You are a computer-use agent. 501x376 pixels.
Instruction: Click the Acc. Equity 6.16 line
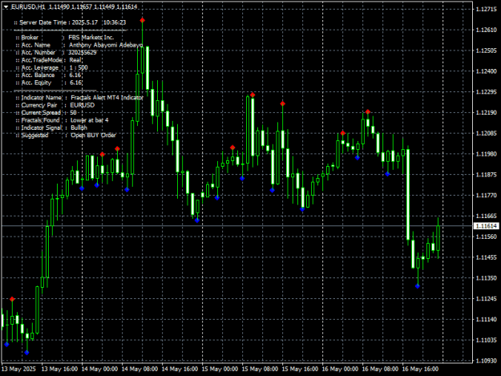(x=49, y=83)
